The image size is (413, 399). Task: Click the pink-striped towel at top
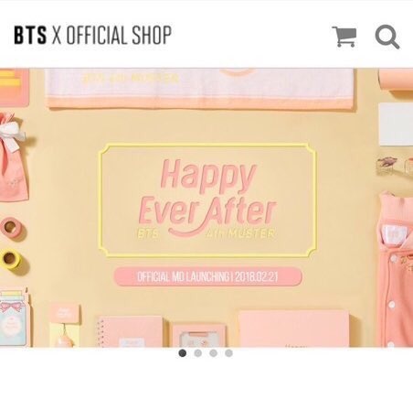(x=200, y=88)
